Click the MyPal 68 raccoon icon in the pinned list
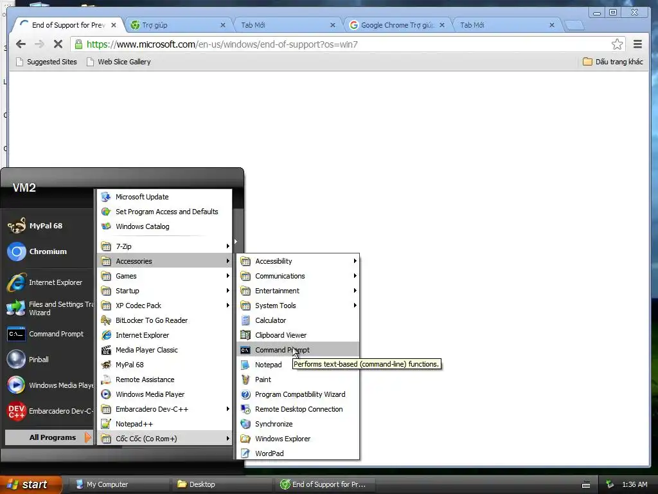Screen dimensions: 658x494 16,226
